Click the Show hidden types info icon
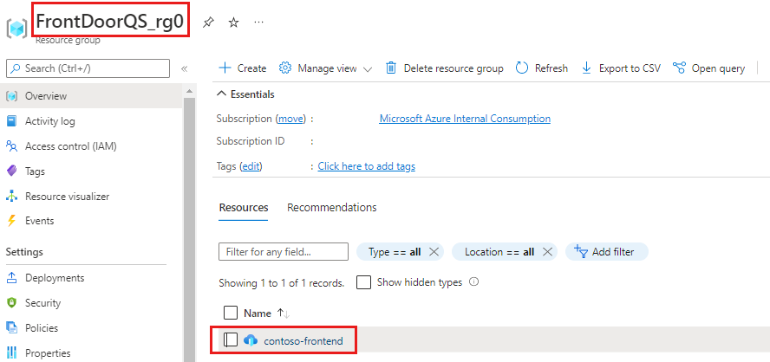 tap(473, 282)
